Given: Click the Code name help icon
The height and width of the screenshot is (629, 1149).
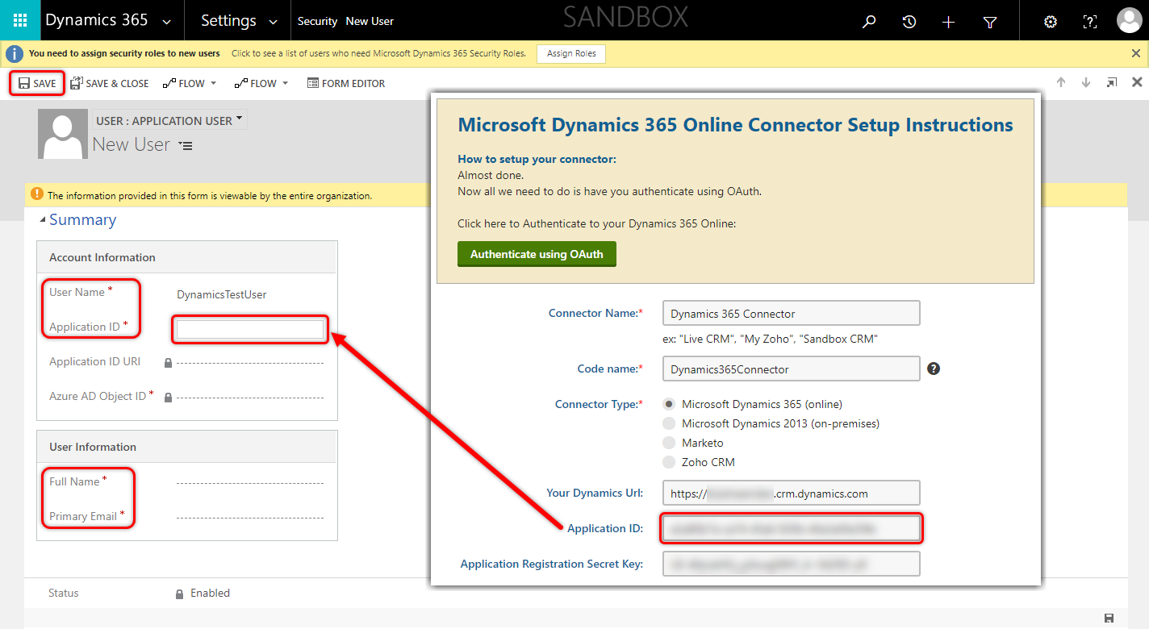Looking at the screenshot, I should (934, 369).
